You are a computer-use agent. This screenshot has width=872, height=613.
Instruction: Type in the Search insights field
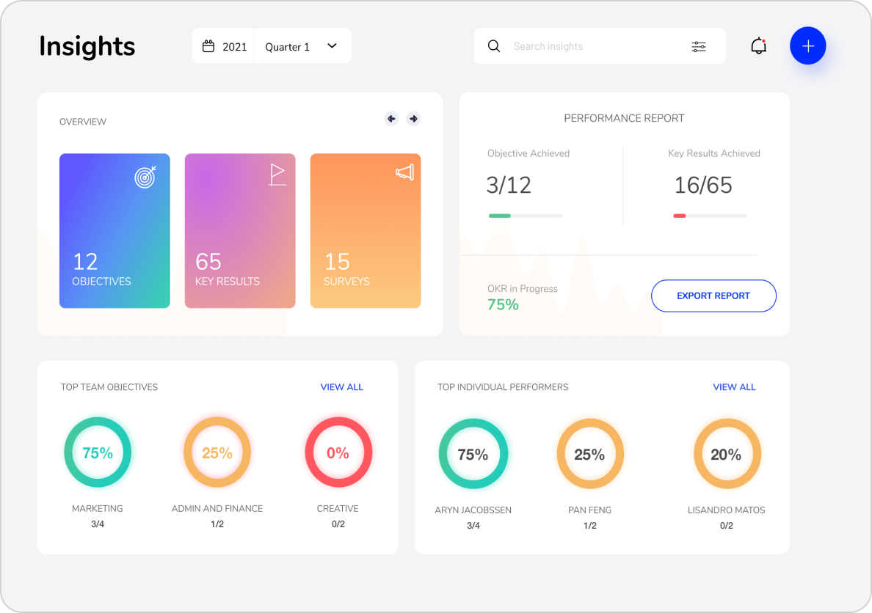pyautogui.click(x=595, y=46)
